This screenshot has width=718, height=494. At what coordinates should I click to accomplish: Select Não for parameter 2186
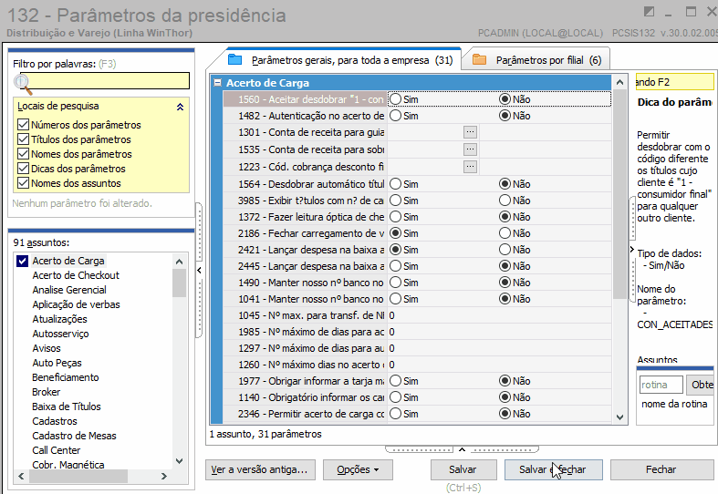[505, 233]
